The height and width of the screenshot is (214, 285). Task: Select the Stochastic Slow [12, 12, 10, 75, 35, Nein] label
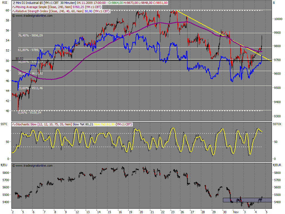click(x=44, y=125)
